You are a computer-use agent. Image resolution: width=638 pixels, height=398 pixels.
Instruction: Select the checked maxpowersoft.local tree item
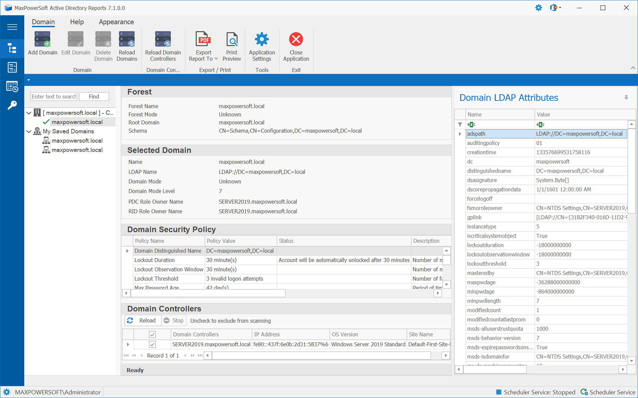77,122
